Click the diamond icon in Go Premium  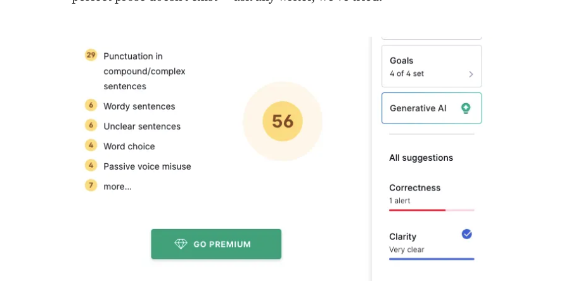click(x=181, y=244)
